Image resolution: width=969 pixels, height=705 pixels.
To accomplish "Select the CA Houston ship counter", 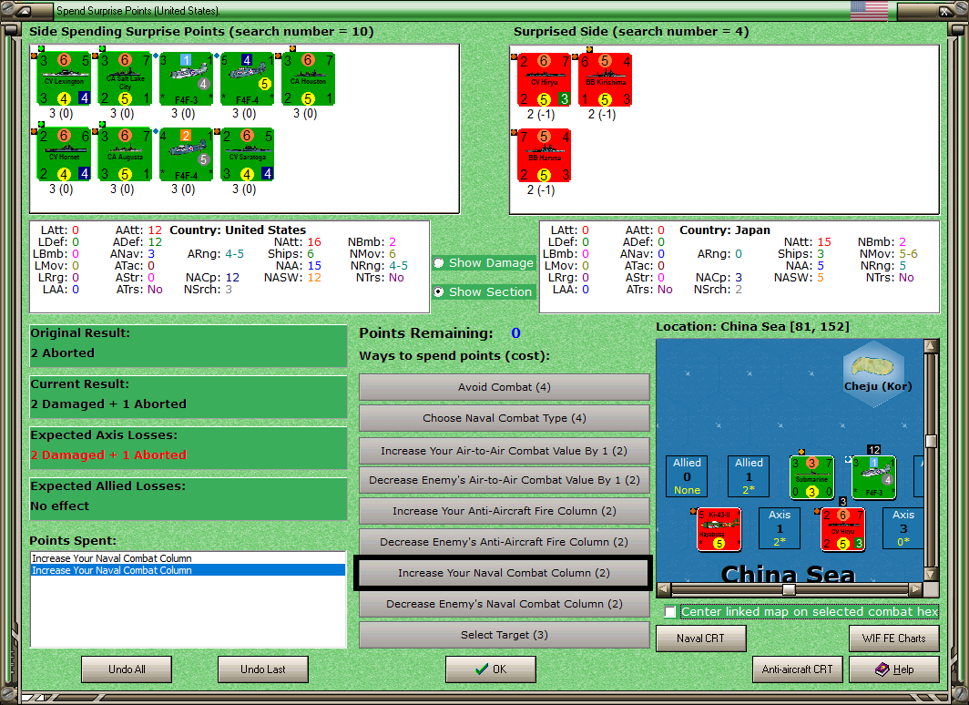I will point(309,79).
